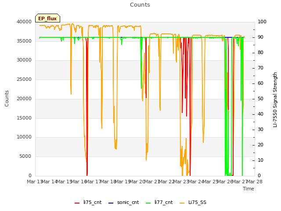The image size is (281, 211).
Task: Click the Mar 28 date label
Action: pos(255,182)
